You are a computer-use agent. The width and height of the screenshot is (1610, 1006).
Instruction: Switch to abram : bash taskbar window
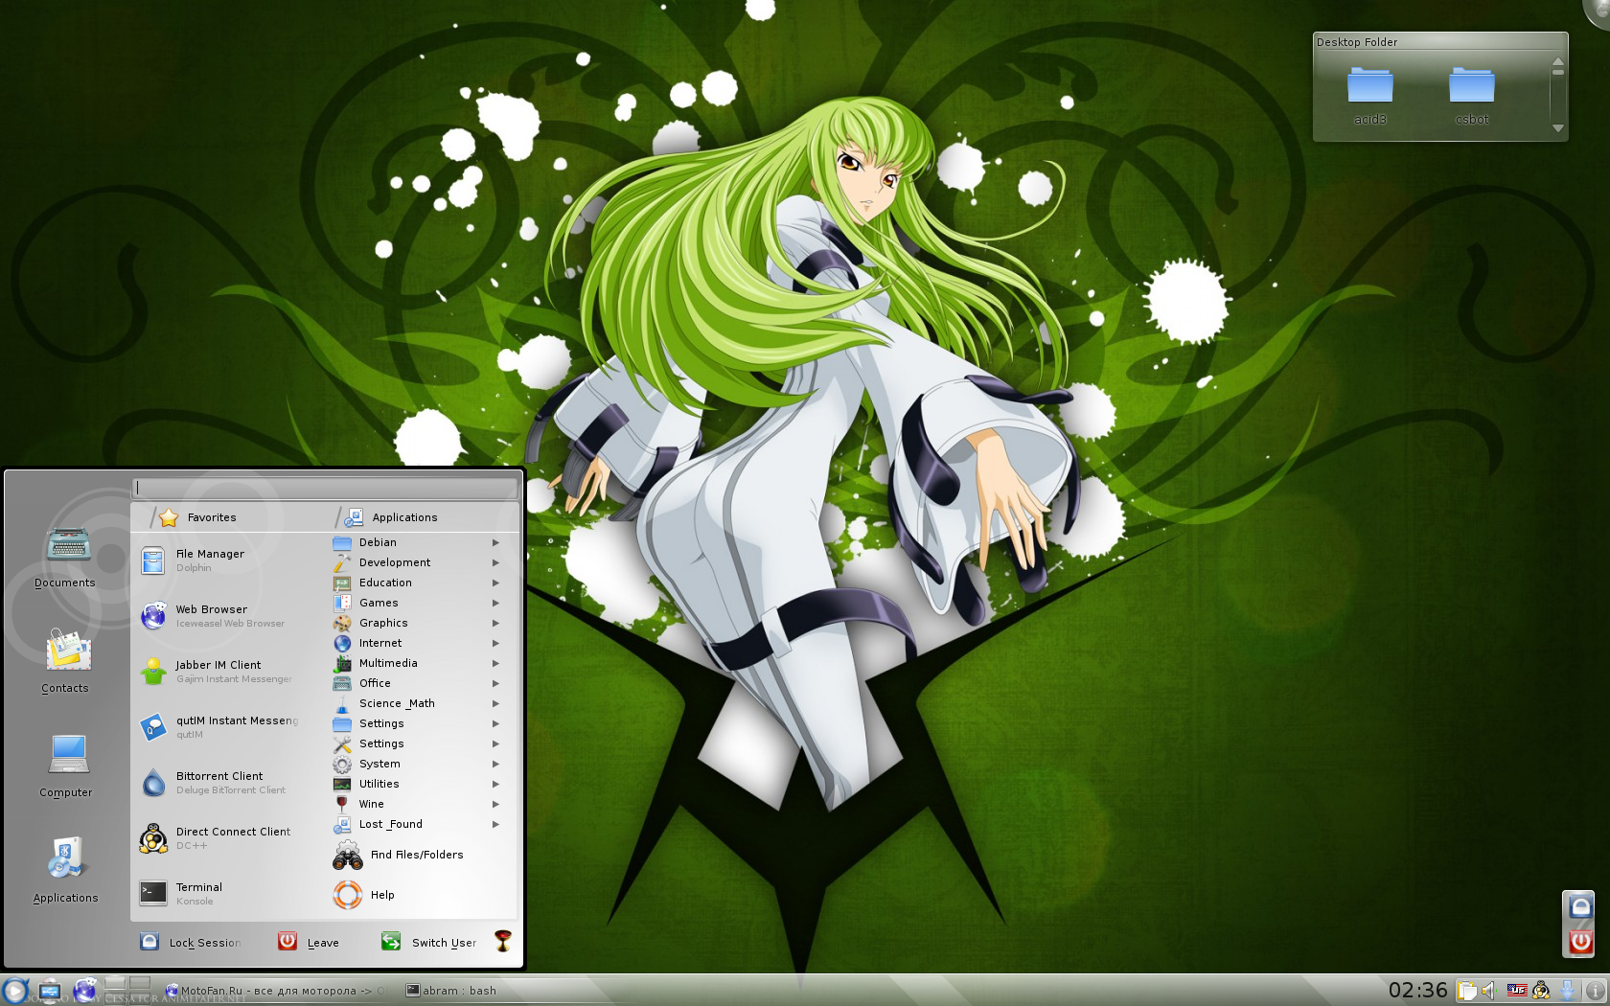pyautogui.click(x=451, y=991)
